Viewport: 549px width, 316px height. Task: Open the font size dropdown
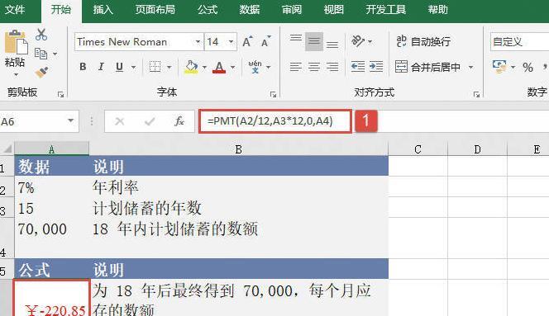click(231, 42)
